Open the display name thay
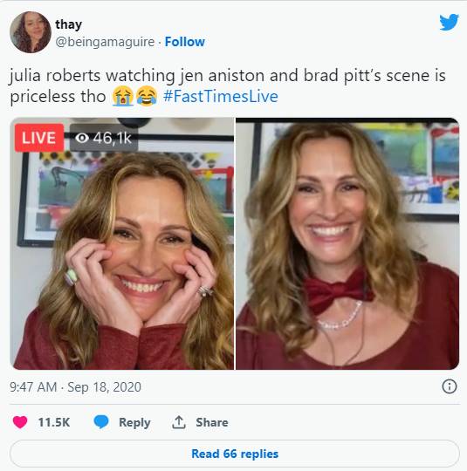This screenshot has height=471, width=467. pos(69,24)
